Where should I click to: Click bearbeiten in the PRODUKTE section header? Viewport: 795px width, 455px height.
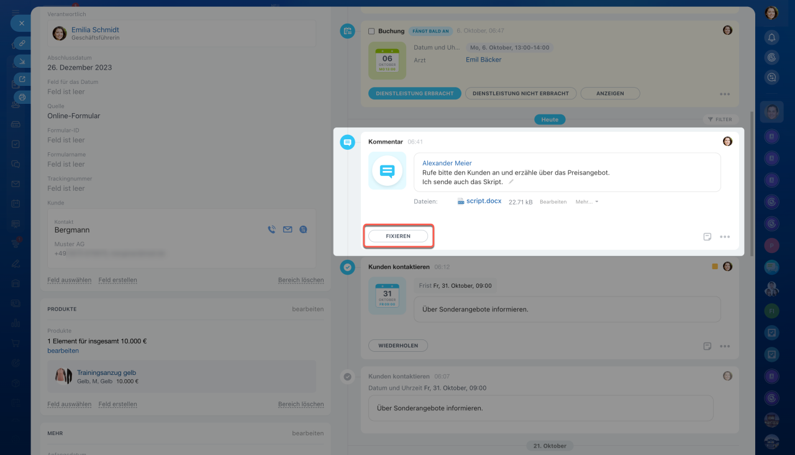pyautogui.click(x=307, y=309)
